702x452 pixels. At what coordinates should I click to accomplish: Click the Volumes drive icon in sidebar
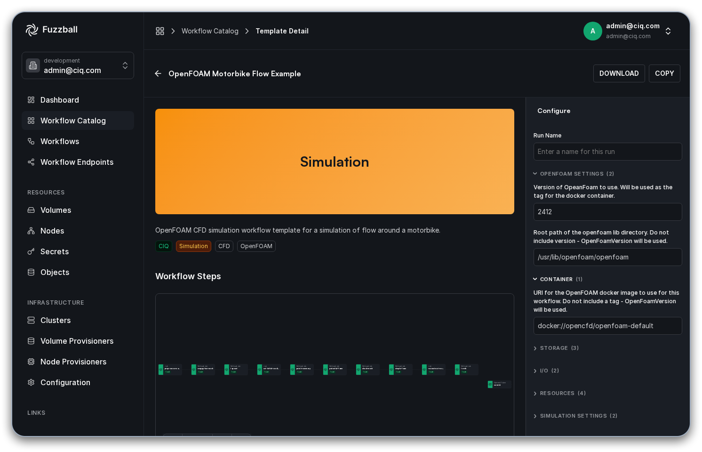(x=31, y=210)
